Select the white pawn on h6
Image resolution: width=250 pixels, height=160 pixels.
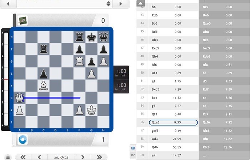pyautogui.click(x=104, y=62)
